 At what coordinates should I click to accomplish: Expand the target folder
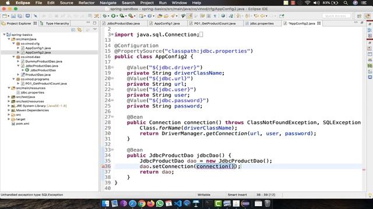(x=9, y=119)
